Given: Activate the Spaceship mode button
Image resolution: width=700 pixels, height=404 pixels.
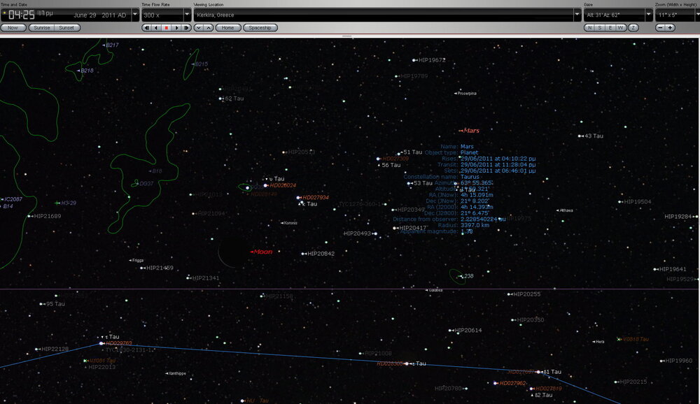Looking at the screenshot, I should (x=260, y=28).
